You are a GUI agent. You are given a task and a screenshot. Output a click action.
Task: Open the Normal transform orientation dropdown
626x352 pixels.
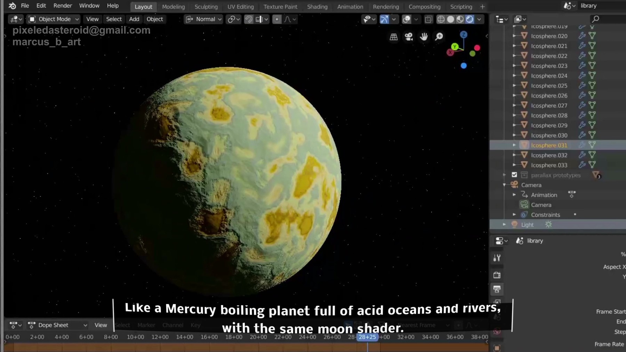coord(203,19)
